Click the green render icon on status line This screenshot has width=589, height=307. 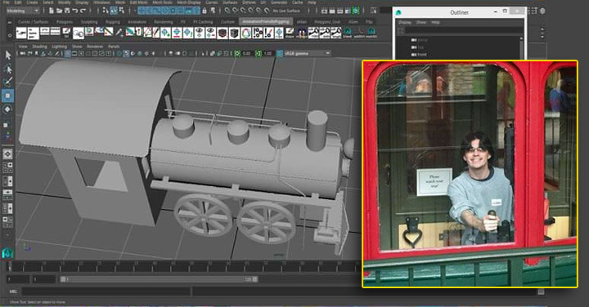[355, 11]
